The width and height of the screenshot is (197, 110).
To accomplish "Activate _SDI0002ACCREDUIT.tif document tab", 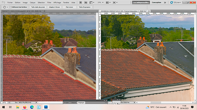I will point(124,11).
